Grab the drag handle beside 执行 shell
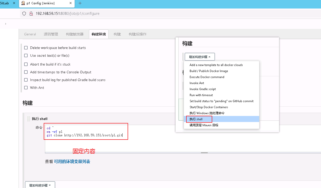The image size is (321, 188). pos(28,119)
